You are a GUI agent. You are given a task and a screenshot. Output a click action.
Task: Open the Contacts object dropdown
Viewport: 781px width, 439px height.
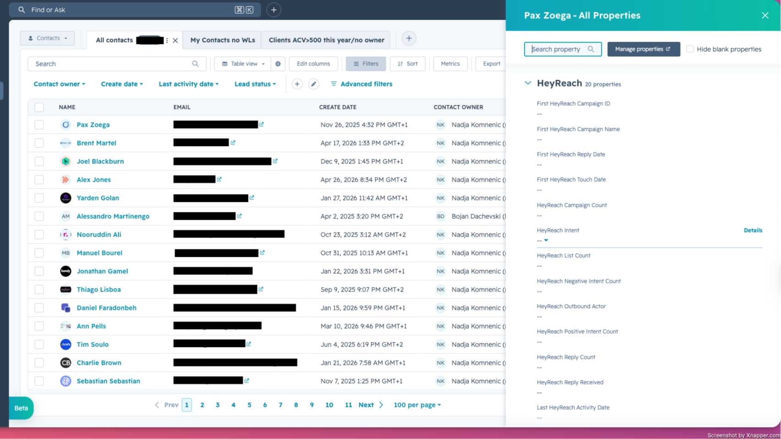tap(47, 38)
